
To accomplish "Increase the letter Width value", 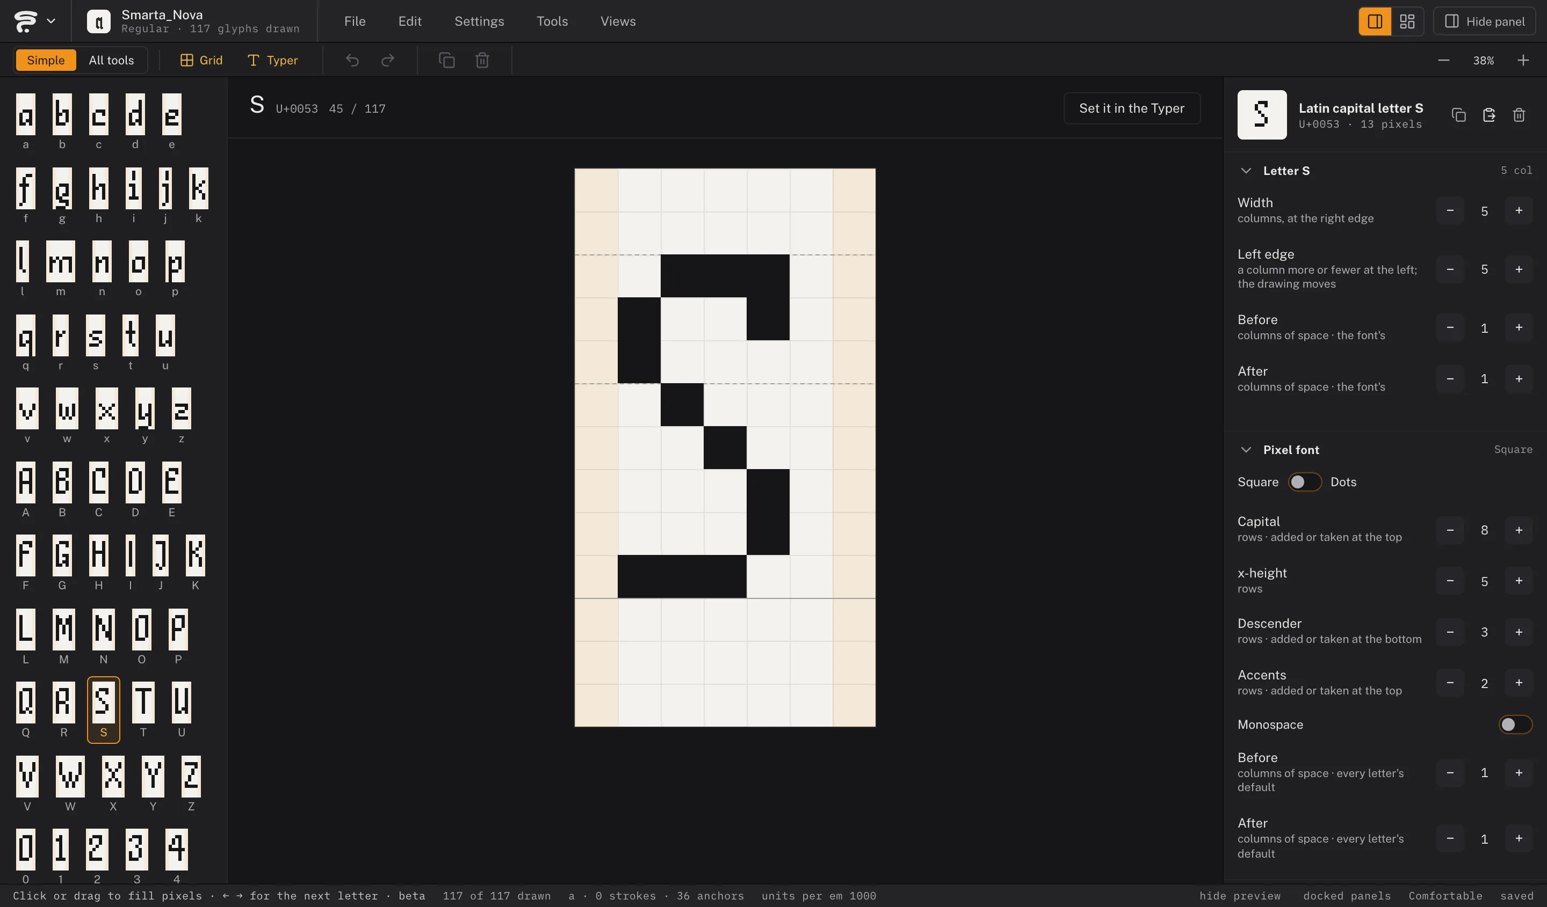I will coord(1519,210).
